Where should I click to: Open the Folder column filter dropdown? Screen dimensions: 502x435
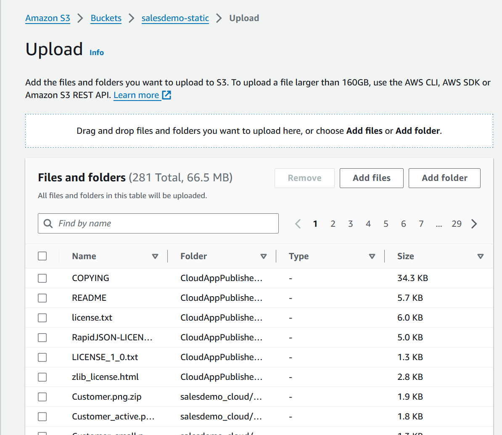tap(264, 256)
